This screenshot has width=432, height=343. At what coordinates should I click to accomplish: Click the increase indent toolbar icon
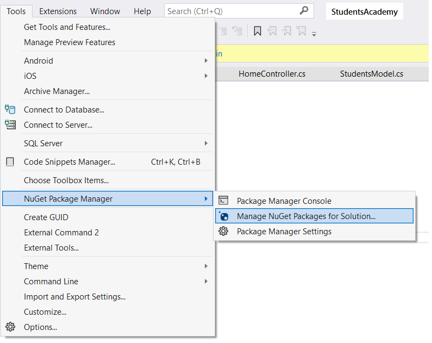coord(223,31)
